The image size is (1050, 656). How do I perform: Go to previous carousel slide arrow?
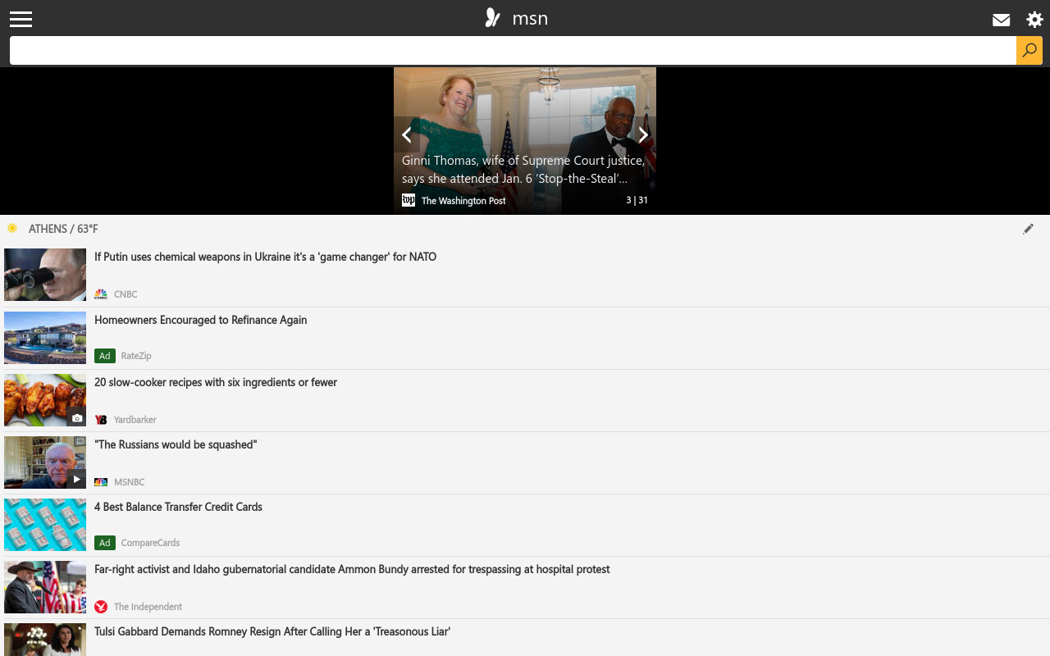[407, 134]
